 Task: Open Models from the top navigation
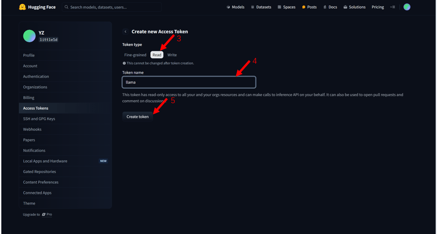click(x=235, y=7)
